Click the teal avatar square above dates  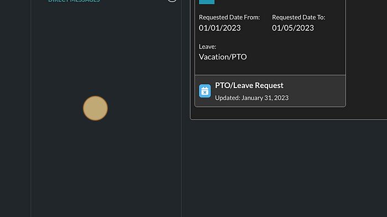coord(207,2)
